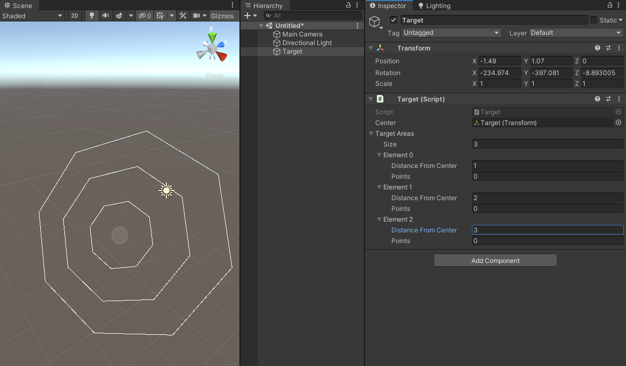
Task: Toggle scene audio speaker icon
Action: coord(106,16)
